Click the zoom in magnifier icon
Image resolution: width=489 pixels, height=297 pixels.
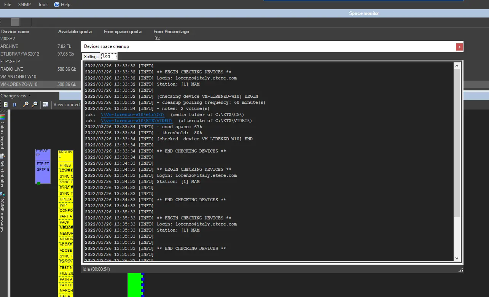25,105
